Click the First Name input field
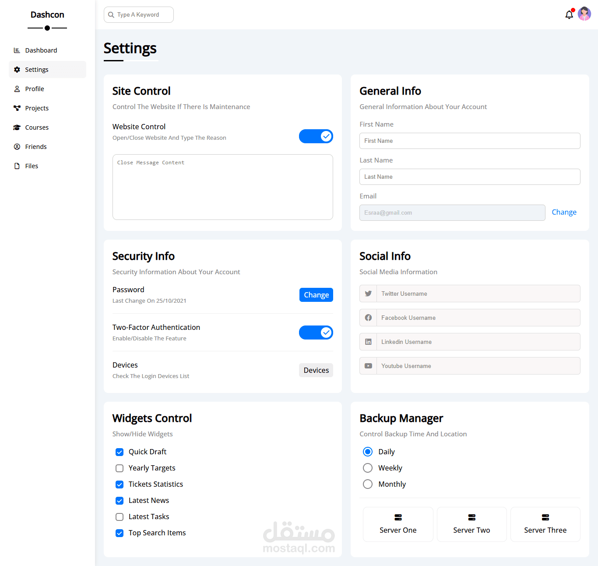Image resolution: width=598 pixels, height=566 pixels. pyautogui.click(x=470, y=141)
